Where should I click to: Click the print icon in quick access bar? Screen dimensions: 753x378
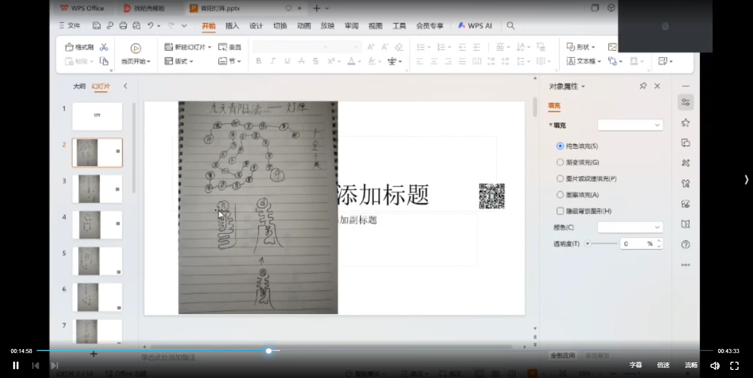(x=123, y=25)
